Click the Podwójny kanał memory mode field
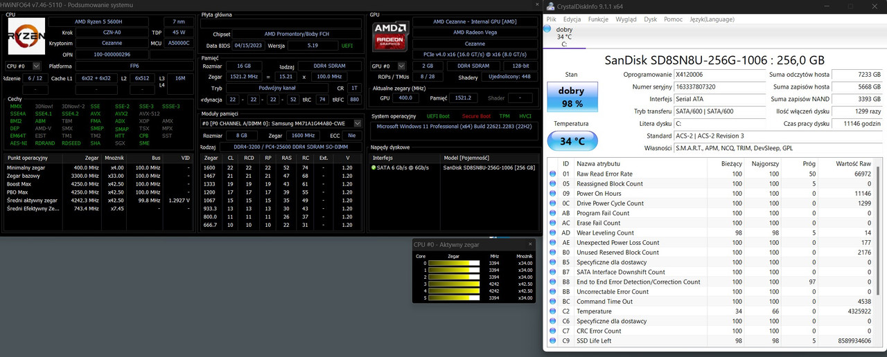Screen dimensions: 887x357 tap(276, 89)
